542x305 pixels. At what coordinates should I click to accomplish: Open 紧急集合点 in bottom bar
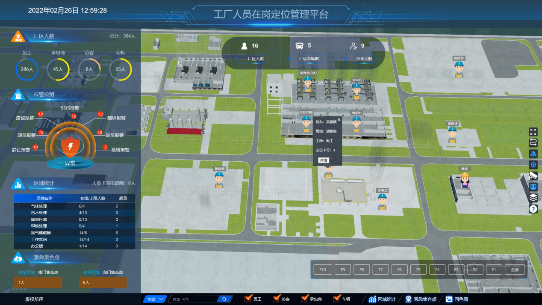coord(421,299)
